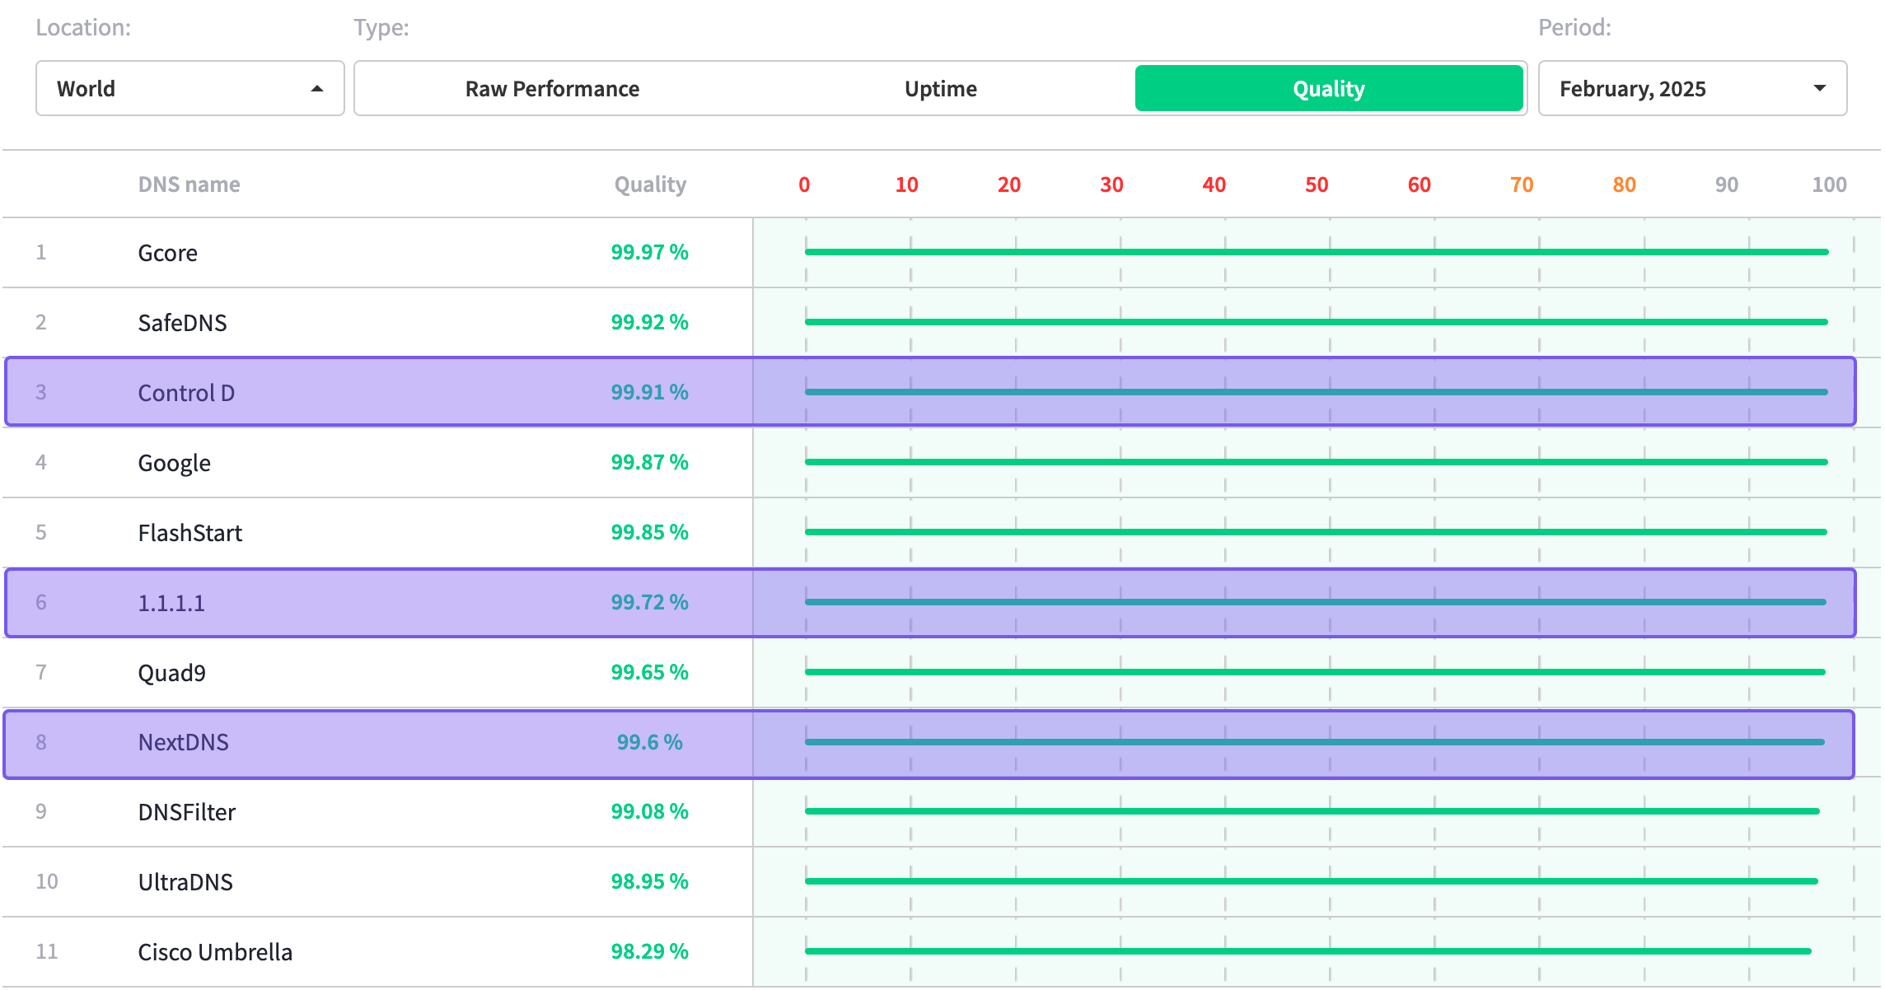Screen dimensions: 1885x990
Task: Click Quad9's 99.65 % quality value
Action: (x=650, y=672)
